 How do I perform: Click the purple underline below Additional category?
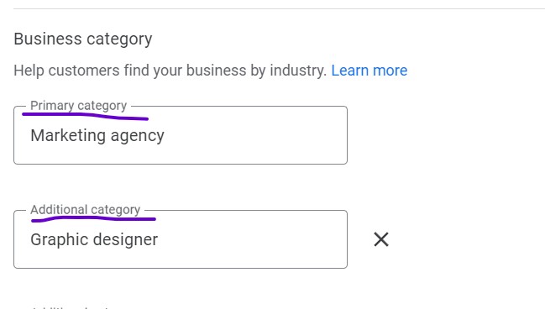pos(93,218)
